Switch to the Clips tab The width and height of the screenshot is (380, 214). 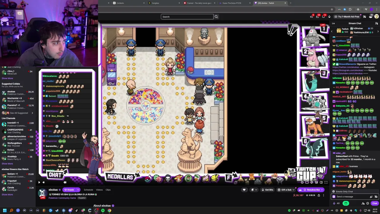(x=108, y=190)
